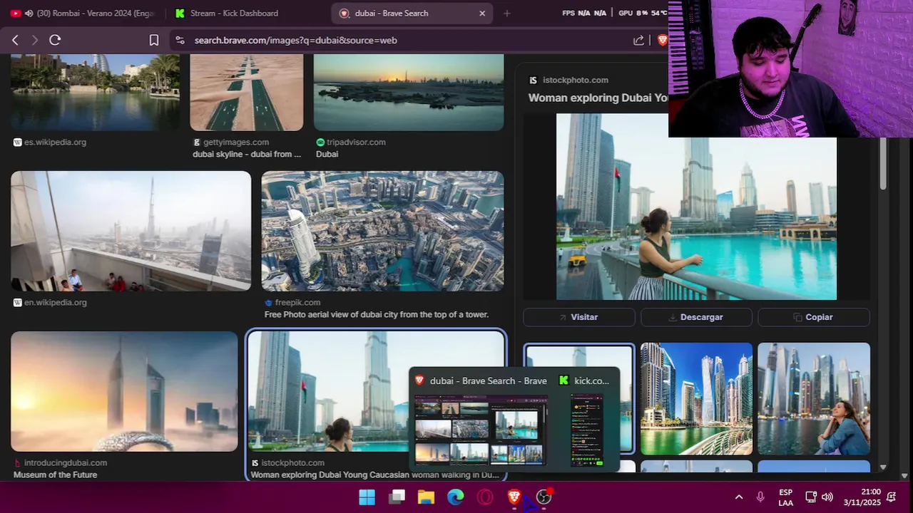Click the 'dubai skyline - dubai from ...' caption

[247, 154]
